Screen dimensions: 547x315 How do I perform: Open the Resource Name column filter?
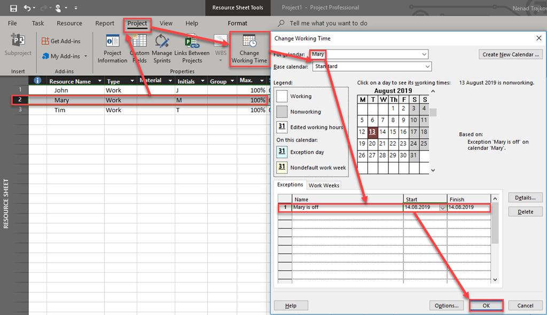pos(99,82)
